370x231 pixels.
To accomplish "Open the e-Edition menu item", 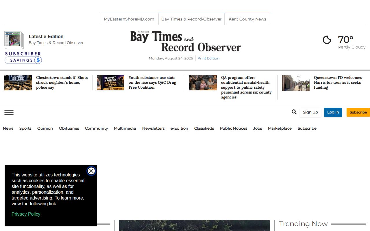I will tap(179, 128).
